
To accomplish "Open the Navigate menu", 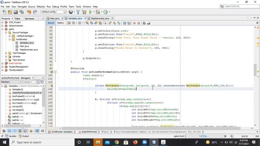I will click(x=22, y=6).
